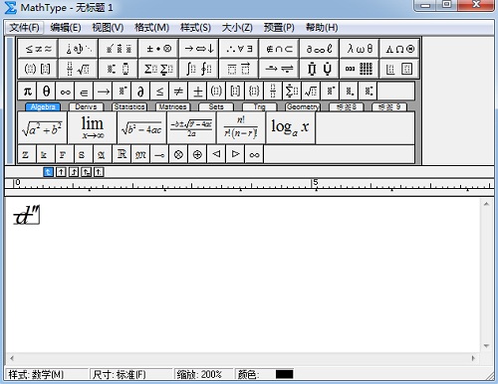The height and width of the screenshot is (384, 498).
Task: Open the summation templates palette
Action: 158,69
